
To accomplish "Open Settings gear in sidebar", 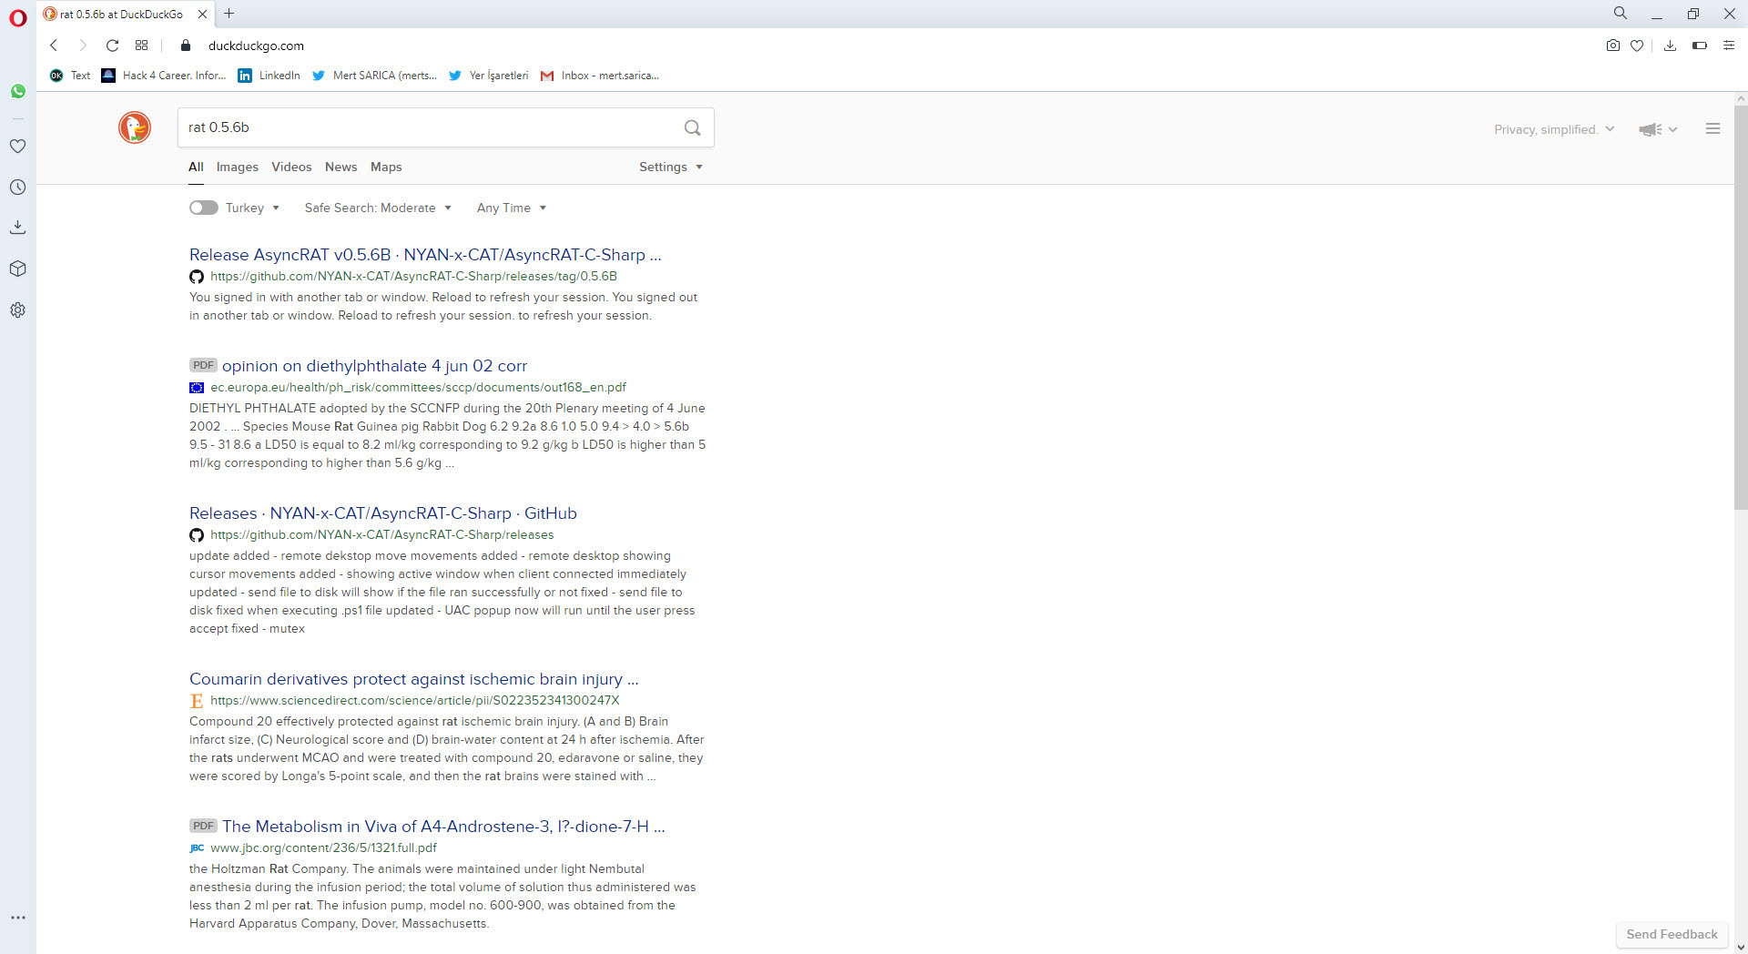I will tap(17, 310).
